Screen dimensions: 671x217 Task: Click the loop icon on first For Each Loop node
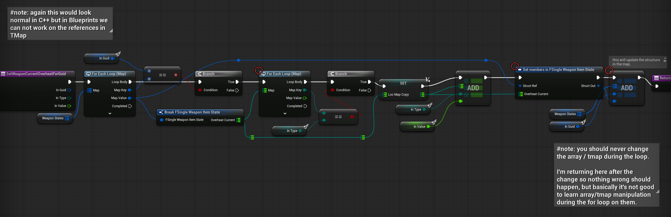tap(88, 74)
